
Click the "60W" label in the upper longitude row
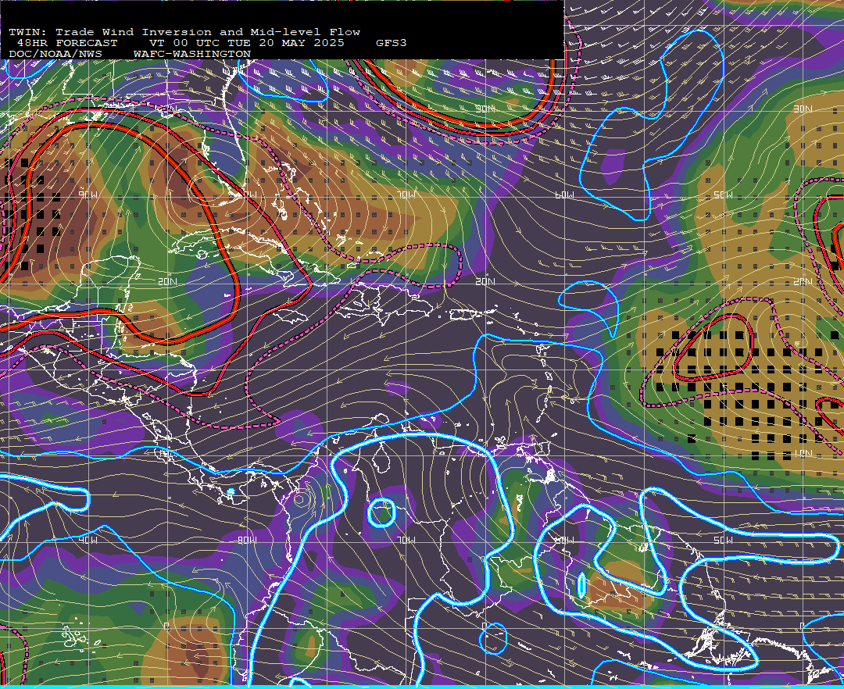tap(564, 195)
